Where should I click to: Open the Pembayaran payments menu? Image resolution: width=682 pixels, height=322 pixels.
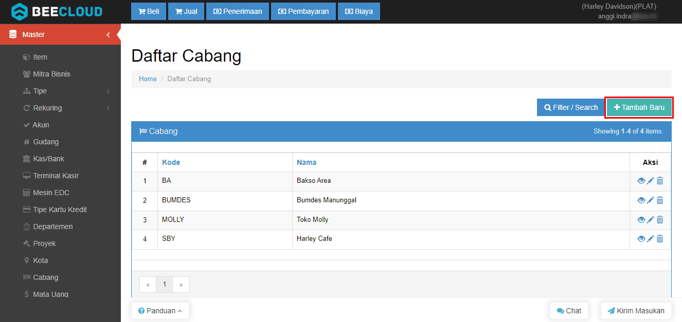303,11
